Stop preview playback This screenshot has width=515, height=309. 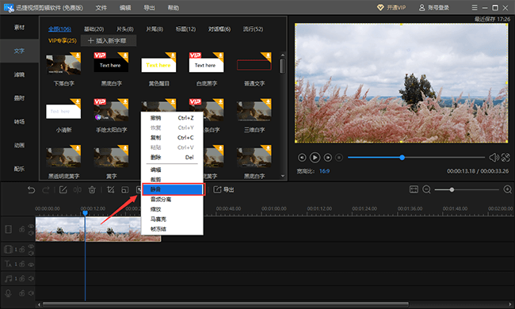(339, 158)
